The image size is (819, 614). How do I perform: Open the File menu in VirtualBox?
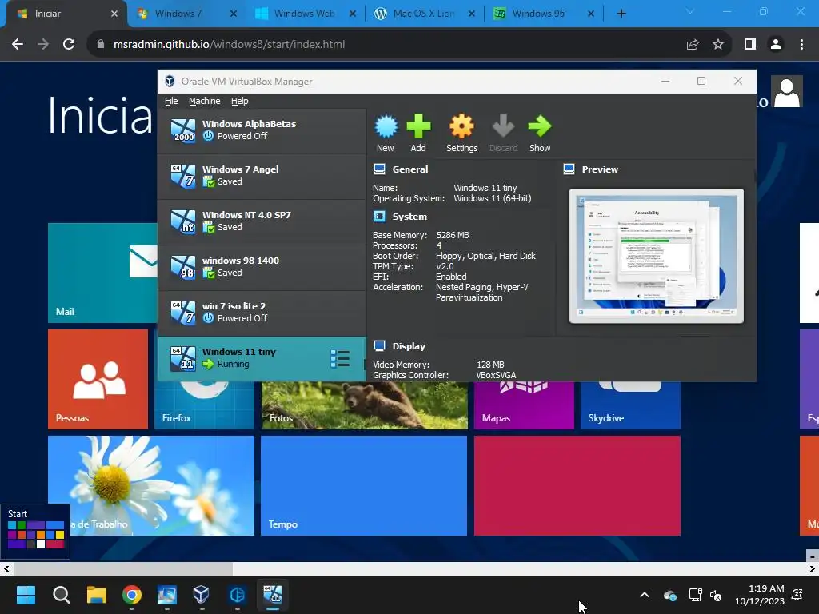(171, 101)
